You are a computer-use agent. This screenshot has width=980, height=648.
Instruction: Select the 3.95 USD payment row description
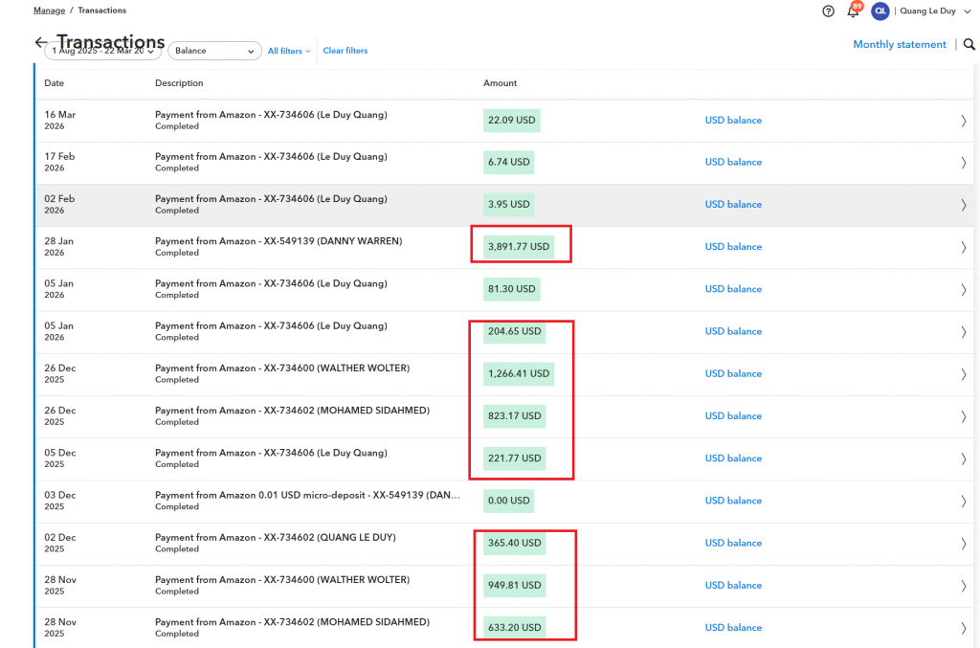point(271,199)
